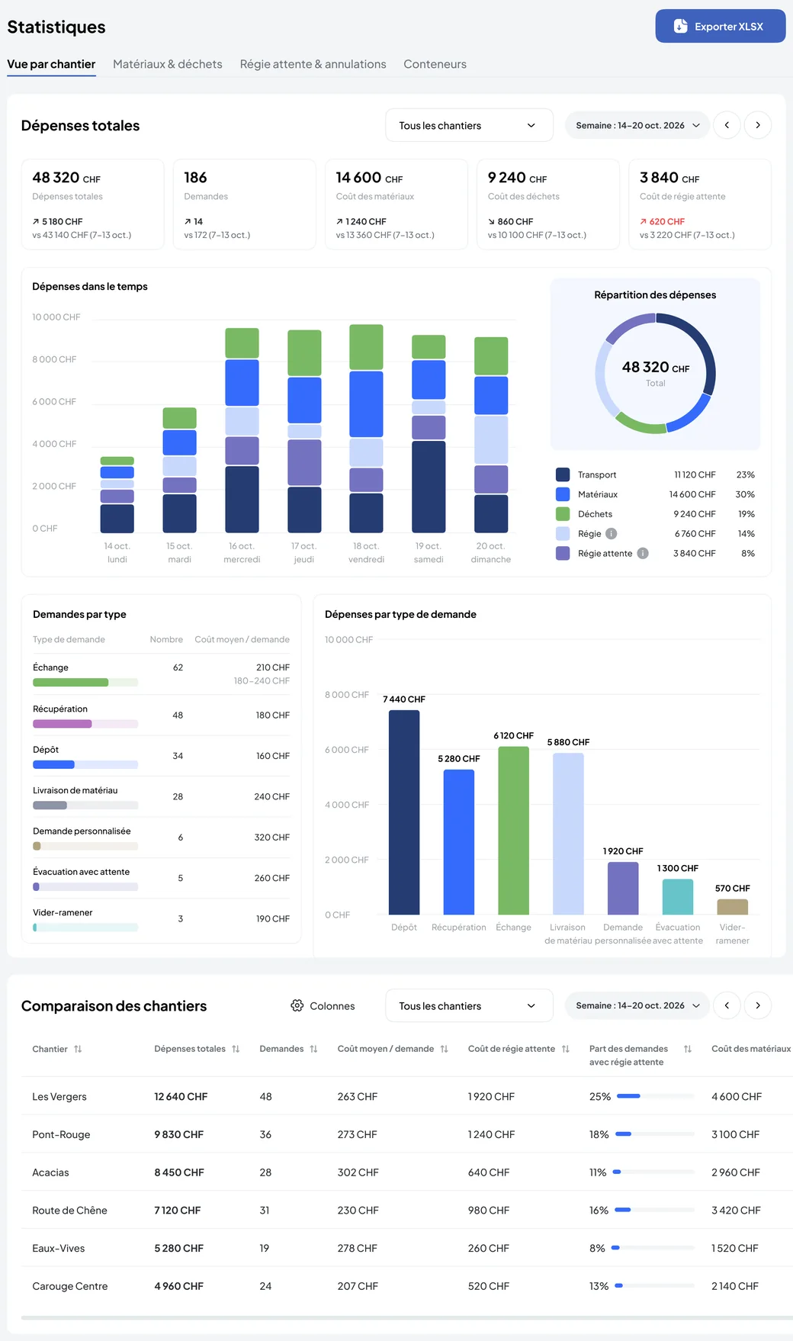This screenshot has width=793, height=1341.
Task: Click Déchets legend color swatch
Action: pos(563,514)
